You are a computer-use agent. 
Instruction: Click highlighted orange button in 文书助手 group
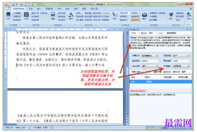tap(135, 20)
